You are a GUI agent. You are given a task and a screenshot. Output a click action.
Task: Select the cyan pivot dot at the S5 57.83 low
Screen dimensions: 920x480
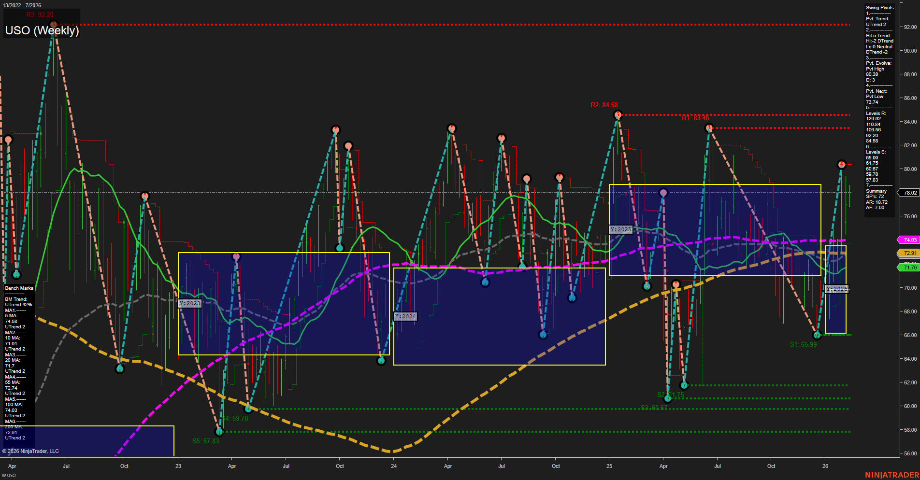[220, 432]
